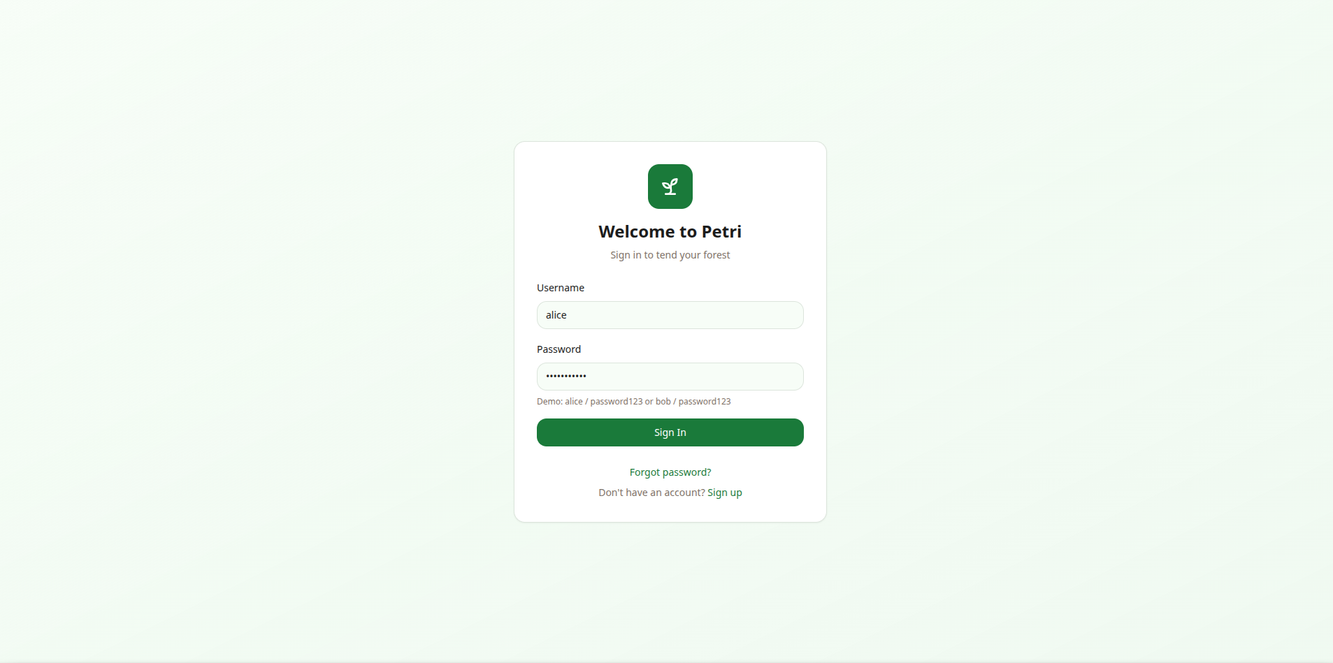Image resolution: width=1333 pixels, height=663 pixels.
Task: Click the Demo credentials hint text
Action: click(633, 402)
